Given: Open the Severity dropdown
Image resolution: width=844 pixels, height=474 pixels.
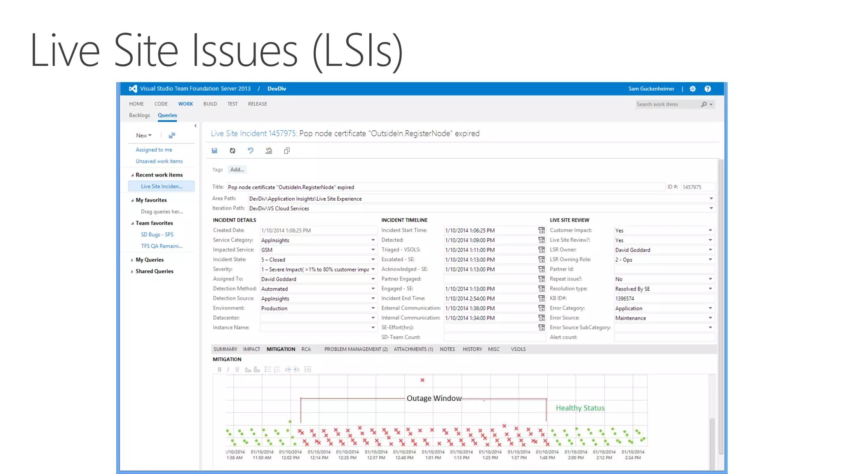Looking at the screenshot, I should [373, 270].
